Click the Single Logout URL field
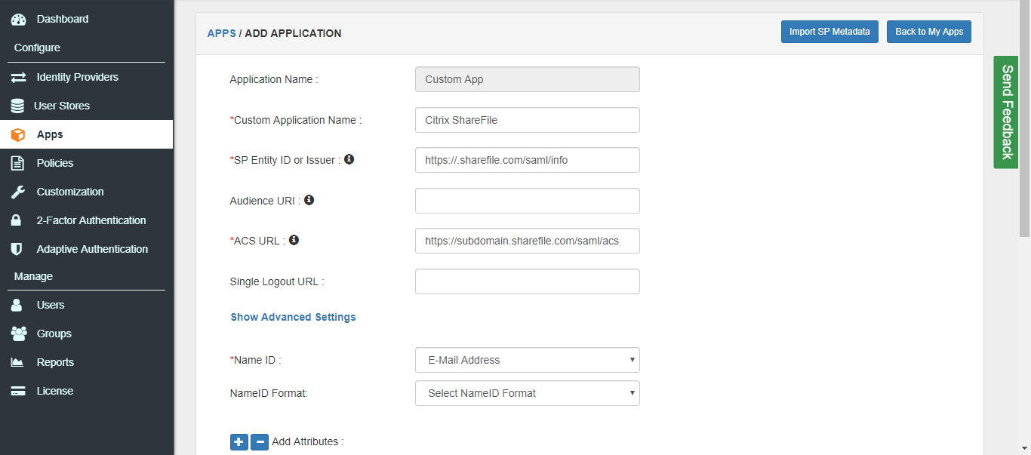This screenshot has width=1031, height=455. 528,281
